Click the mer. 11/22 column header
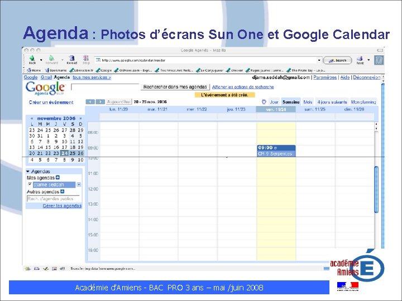402x301 pixels. pyautogui.click(x=197, y=109)
